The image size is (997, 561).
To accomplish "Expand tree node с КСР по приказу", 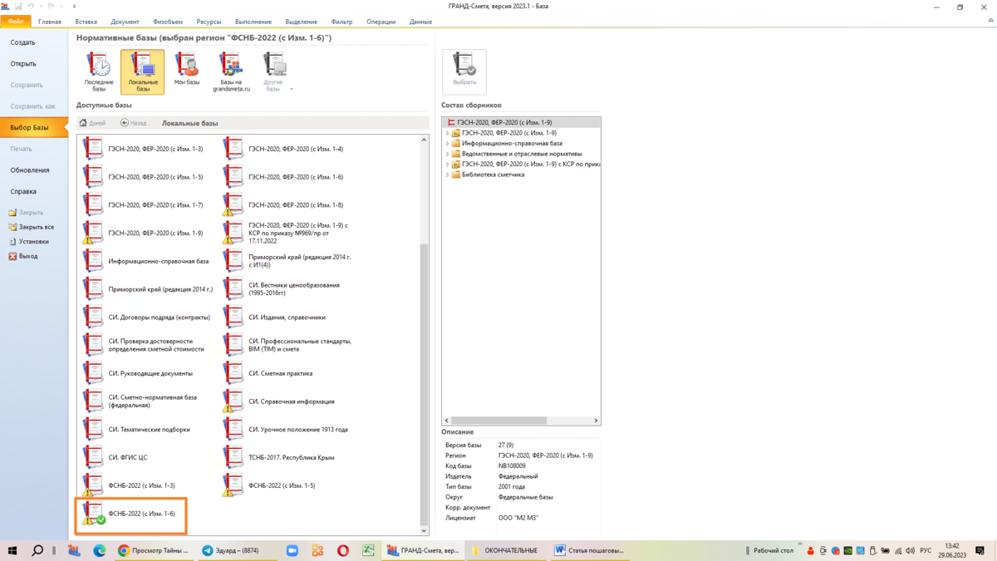I will [447, 164].
